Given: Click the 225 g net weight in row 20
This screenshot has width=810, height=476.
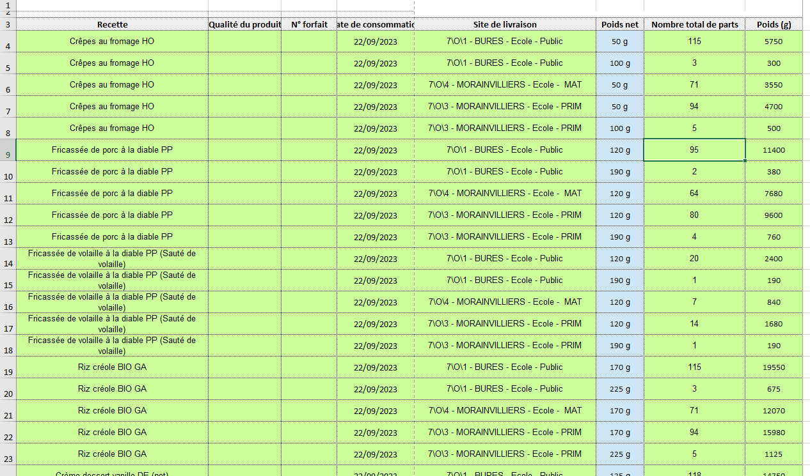Looking at the screenshot, I should [619, 389].
